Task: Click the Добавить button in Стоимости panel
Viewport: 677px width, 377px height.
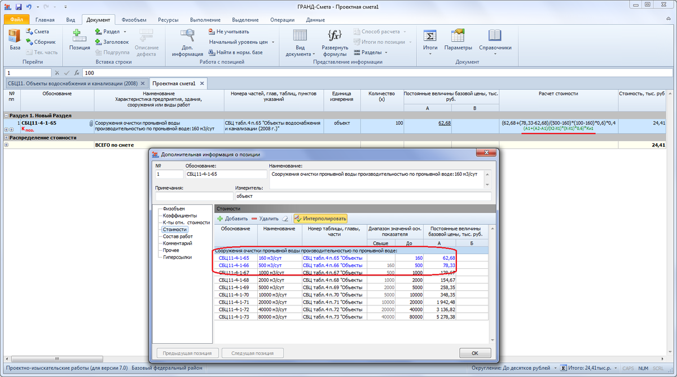Action: click(x=232, y=219)
